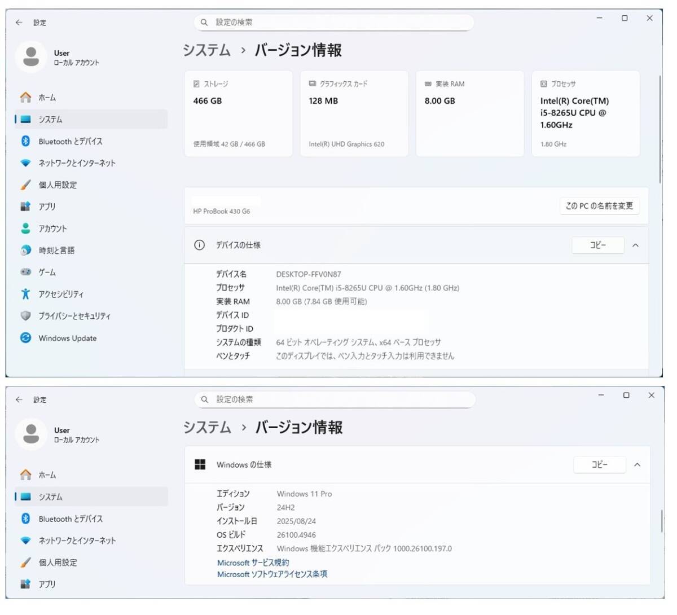The height and width of the screenshot is (615, 677).
Task: Minimize the bottom Settings window
Action: [x=601, y=395]
